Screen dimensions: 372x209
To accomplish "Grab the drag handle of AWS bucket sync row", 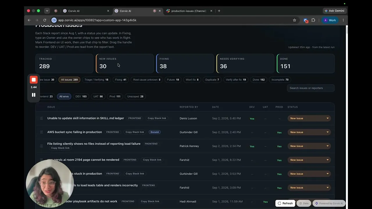I will 41,132.
